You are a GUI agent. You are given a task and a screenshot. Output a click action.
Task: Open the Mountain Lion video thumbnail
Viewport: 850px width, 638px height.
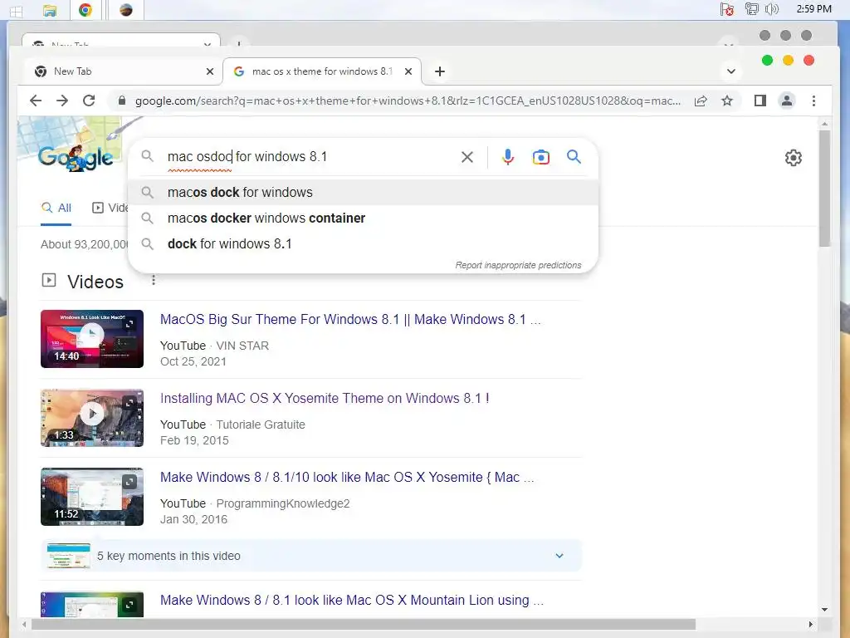pos(92,604)
